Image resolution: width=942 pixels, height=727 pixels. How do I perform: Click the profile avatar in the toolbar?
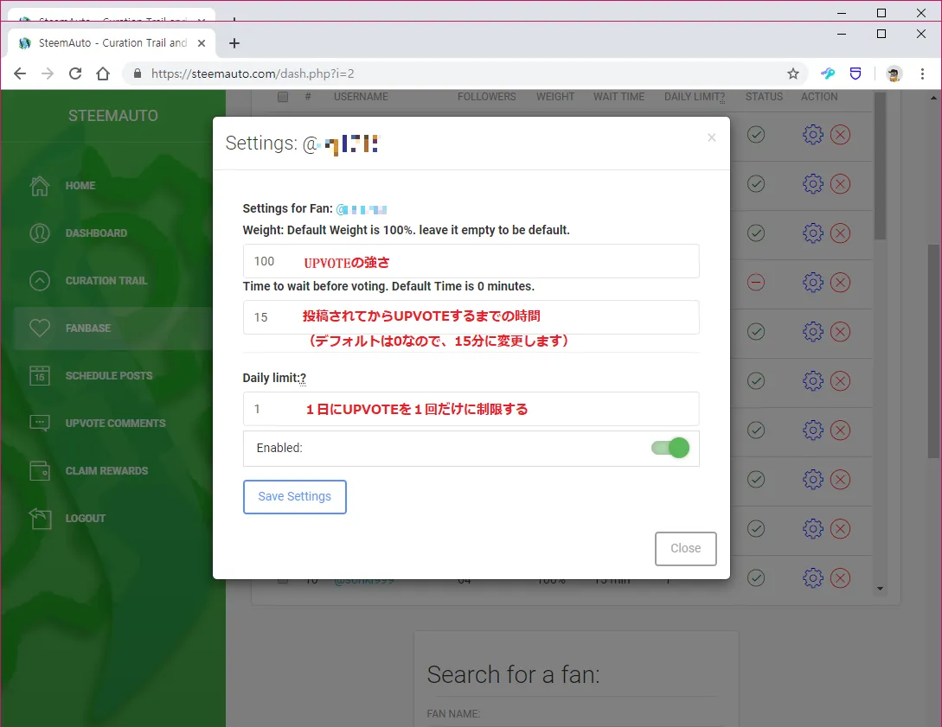(x=894, y=73)
